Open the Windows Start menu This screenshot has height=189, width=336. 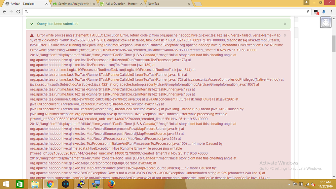(6, 184)
